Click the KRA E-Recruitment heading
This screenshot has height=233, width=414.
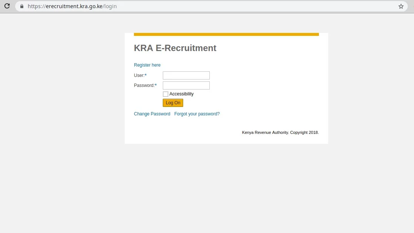click(x=175, y=48)
